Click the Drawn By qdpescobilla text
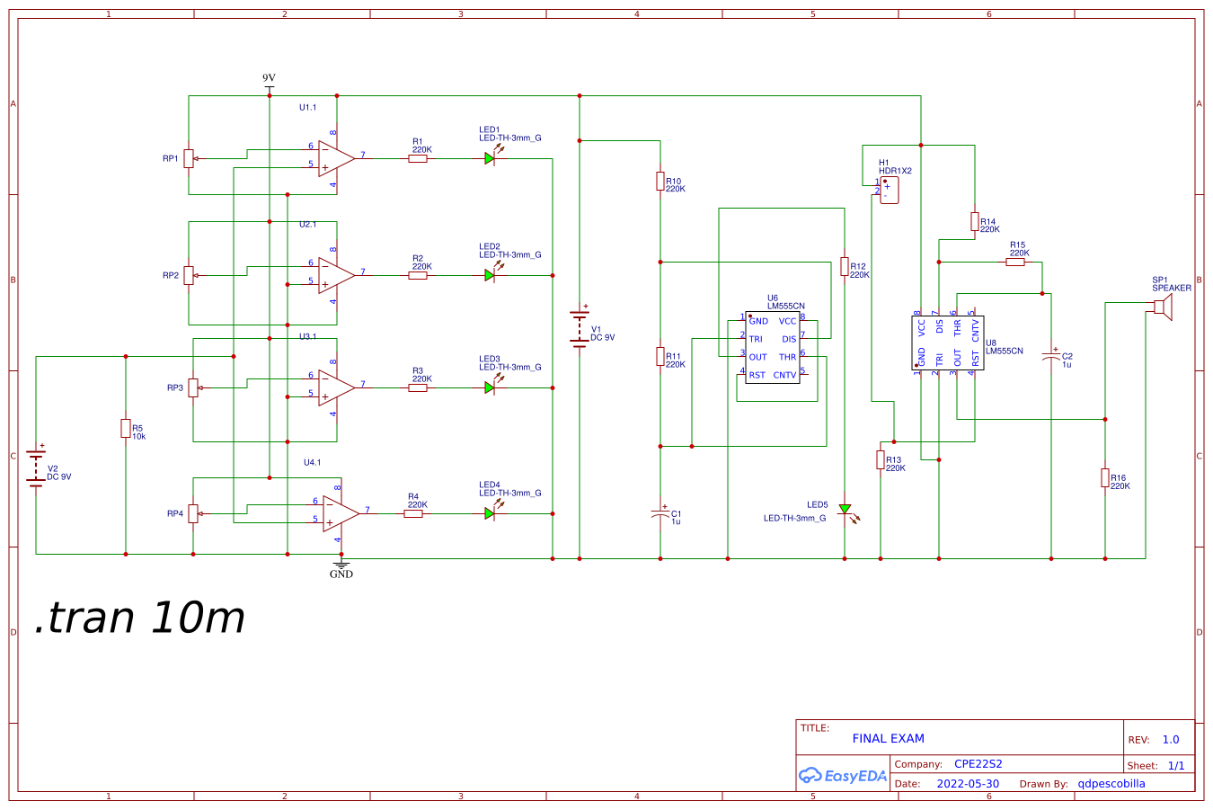This screenshot has height=810, width=1213. [1111, 783]
